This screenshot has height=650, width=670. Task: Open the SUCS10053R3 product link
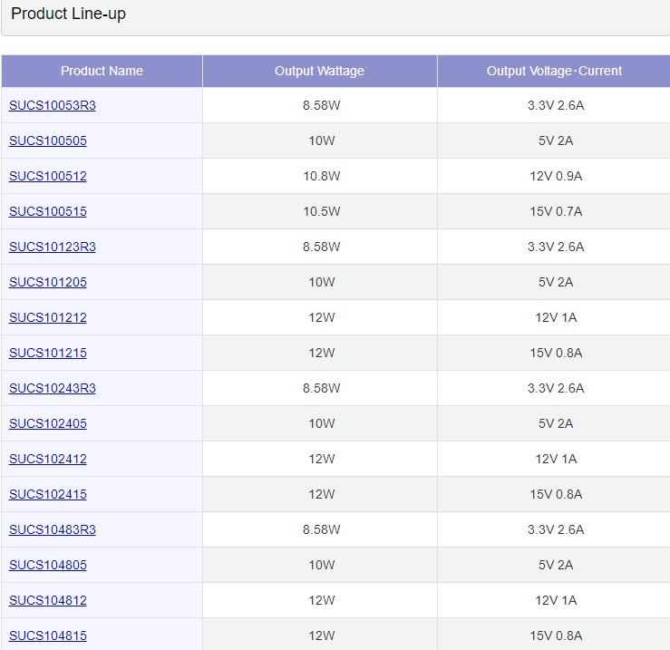pos(52,105)
